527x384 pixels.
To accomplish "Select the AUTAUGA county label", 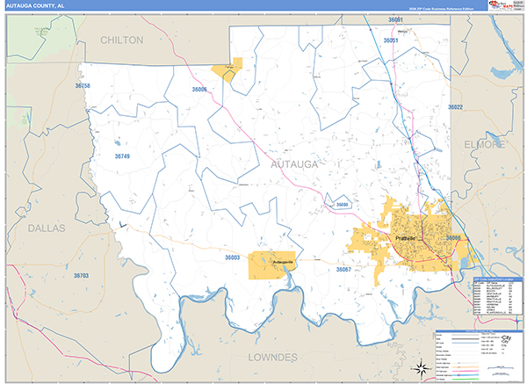I will pyautogui.click(x=294, y=164).
